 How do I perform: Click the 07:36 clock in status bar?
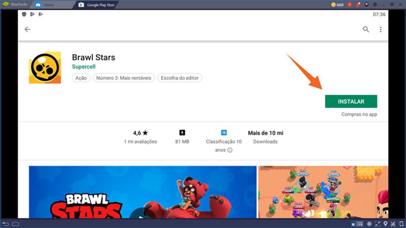[379, 15]
